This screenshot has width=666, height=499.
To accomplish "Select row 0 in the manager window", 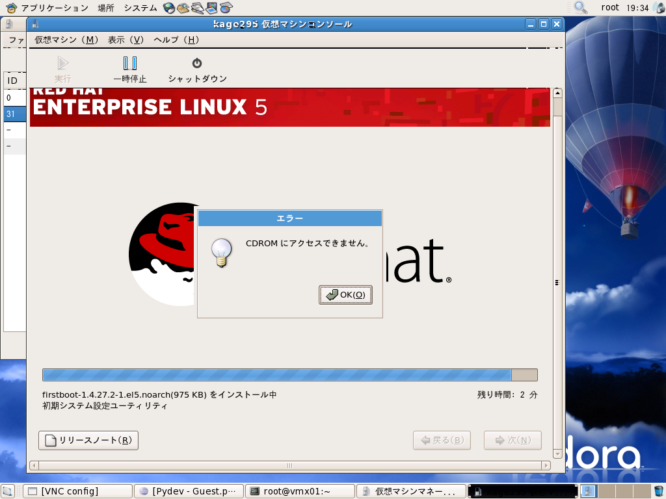I will 15,97.
